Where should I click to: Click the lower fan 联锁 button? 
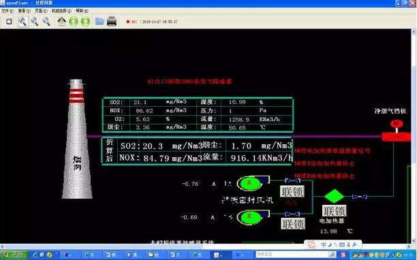[293, 224]
